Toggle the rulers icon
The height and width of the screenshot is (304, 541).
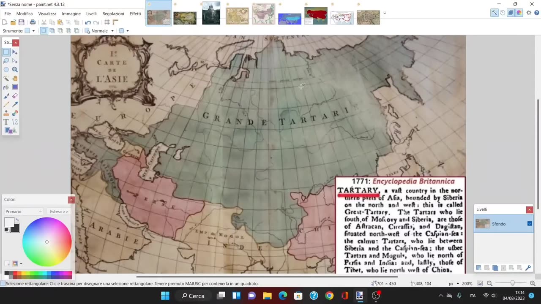115,22
